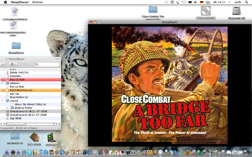Image resolution: width=252 pixels, height=157 pixels.
Task: Click the Finder toolbar toggle pill button
Action: (x=57, y=59)
